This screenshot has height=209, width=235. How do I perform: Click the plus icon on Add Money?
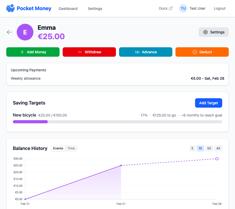point(22,52)
